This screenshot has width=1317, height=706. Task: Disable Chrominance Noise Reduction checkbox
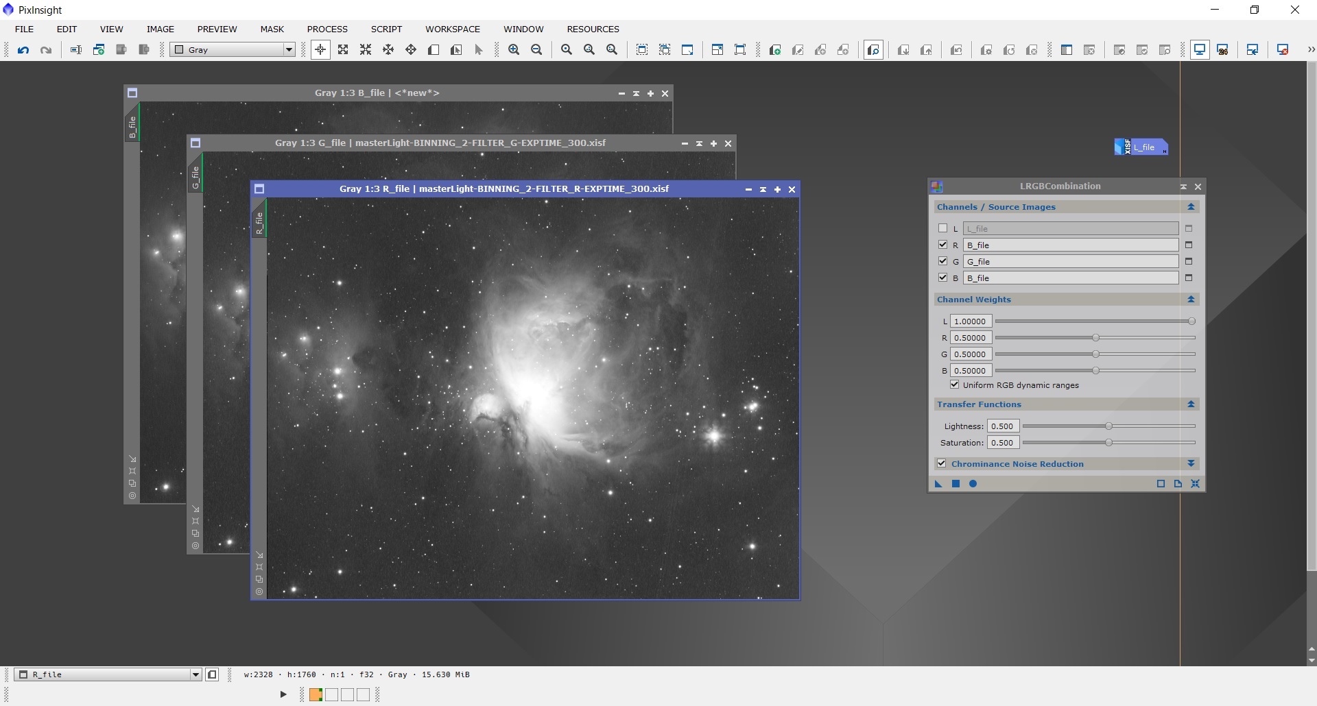[x=942, y=464]
